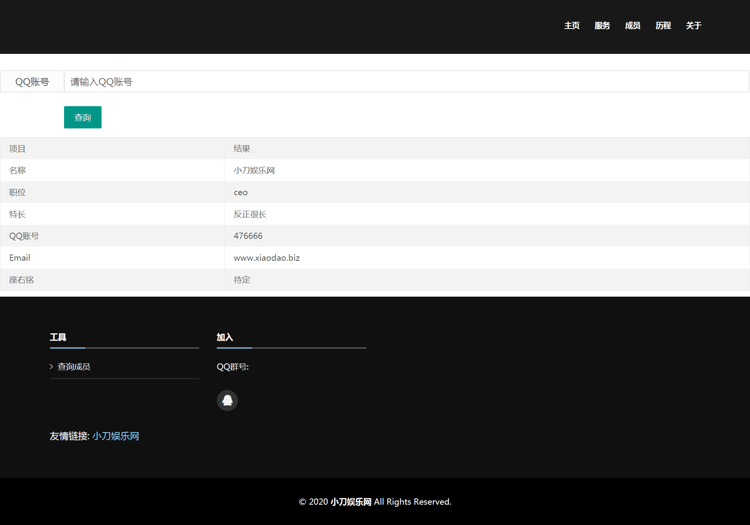Open the 成员 navigation item
Image resolution: width=750 pixels, height=525 pixels.
click(632, 26)
